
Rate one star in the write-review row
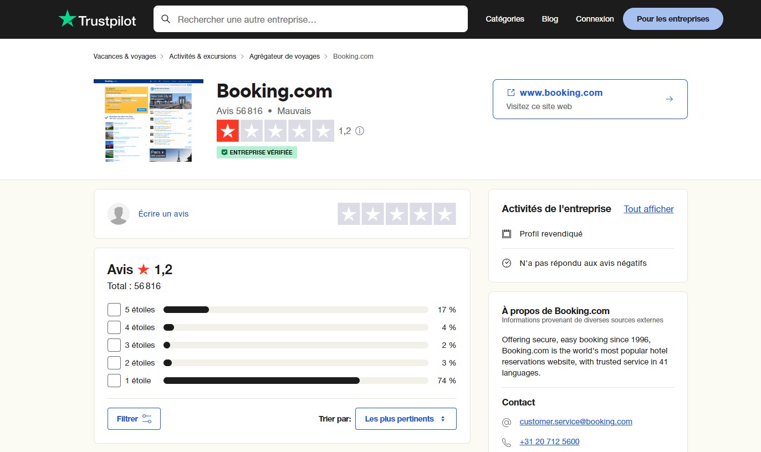[x=349, y=214]
